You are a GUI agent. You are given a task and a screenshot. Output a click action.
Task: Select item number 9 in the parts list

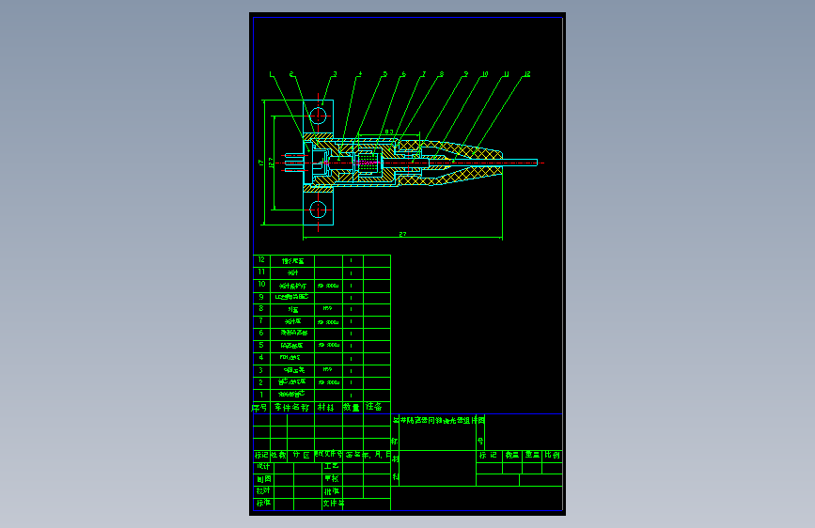tap(261, 297)
